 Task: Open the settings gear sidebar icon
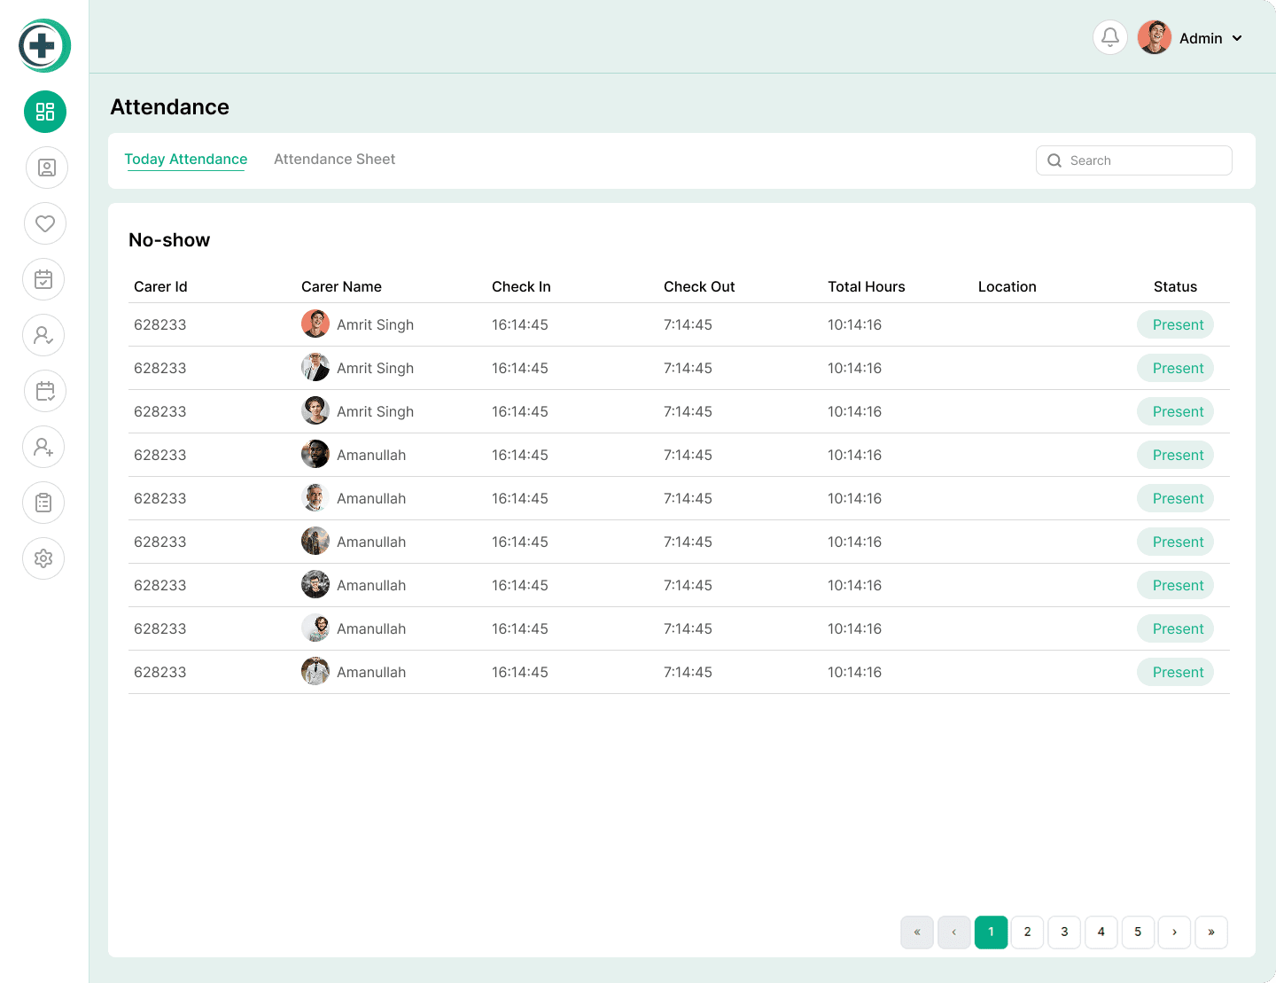point(43,558)
